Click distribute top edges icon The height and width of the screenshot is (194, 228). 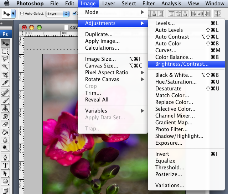172,14
